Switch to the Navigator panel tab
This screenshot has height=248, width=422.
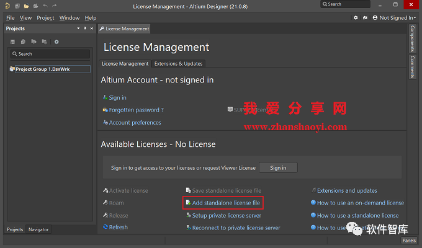coord(38,229)
